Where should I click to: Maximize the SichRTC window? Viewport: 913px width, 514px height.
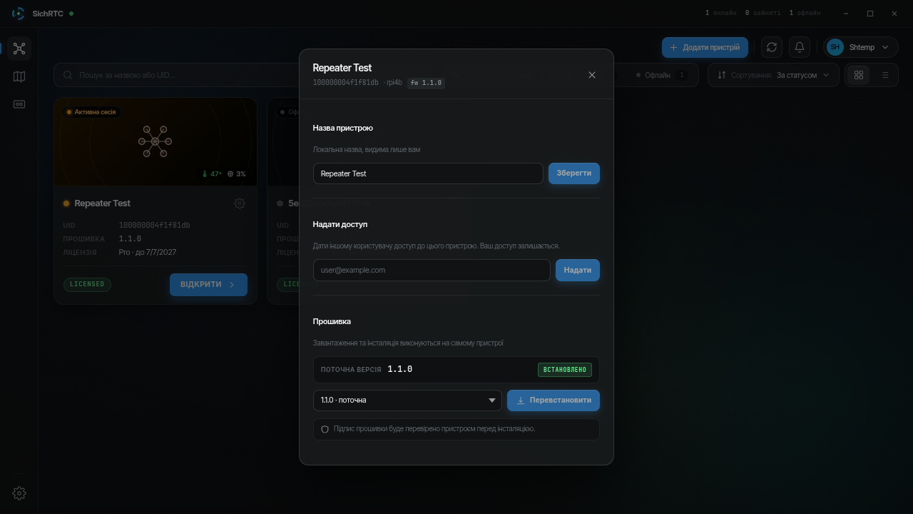tap(870, 14)
